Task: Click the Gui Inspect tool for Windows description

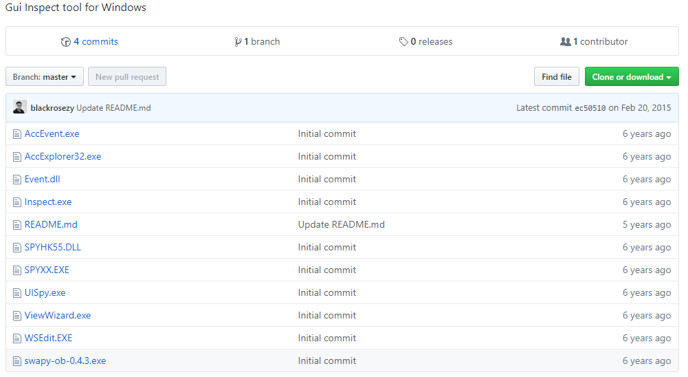Action: coord(76,8)
